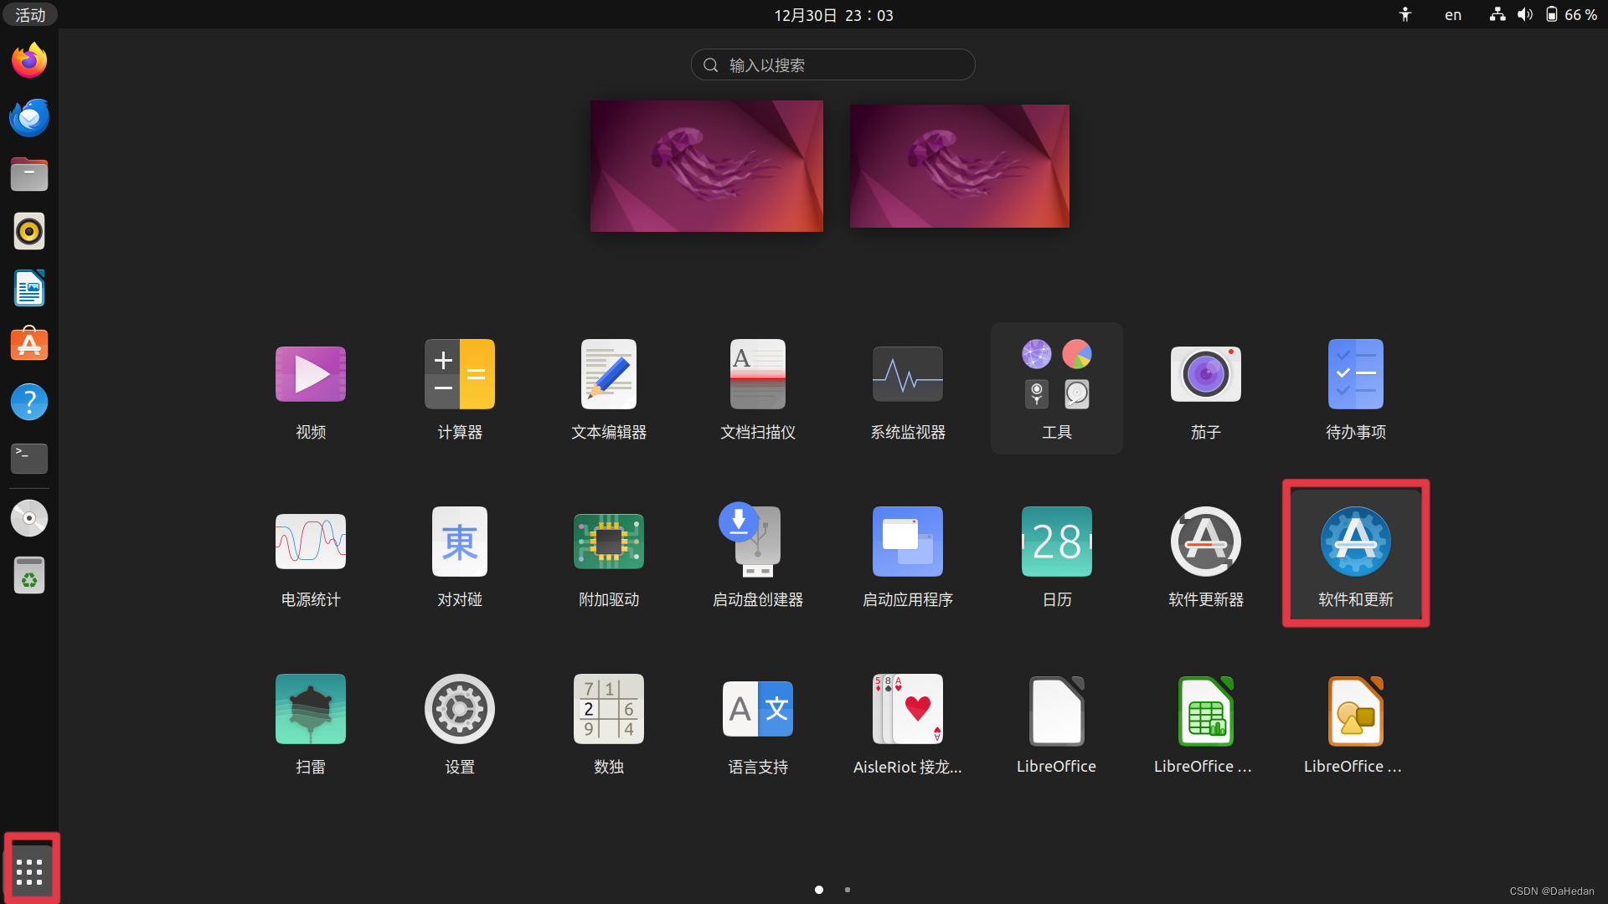Image resolution: width=1608 pixels, height=904 pixels.
Task: Open 启动盘创建器 USB creator
Action: click(x=757, y=542)
